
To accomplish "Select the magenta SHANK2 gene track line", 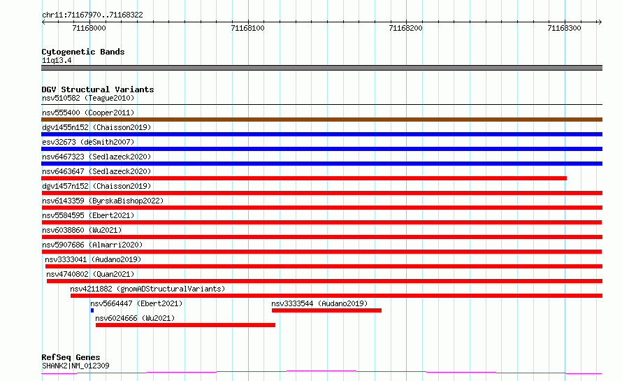I will [x=321, y=373].
